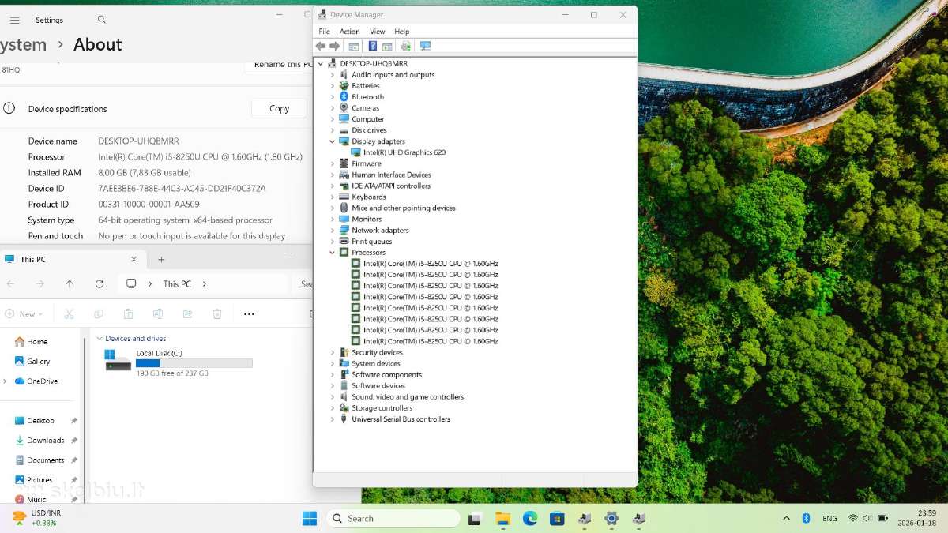948x533 pixels.
Task: Select Monitors in Device Manager tree
Action: 367,220
